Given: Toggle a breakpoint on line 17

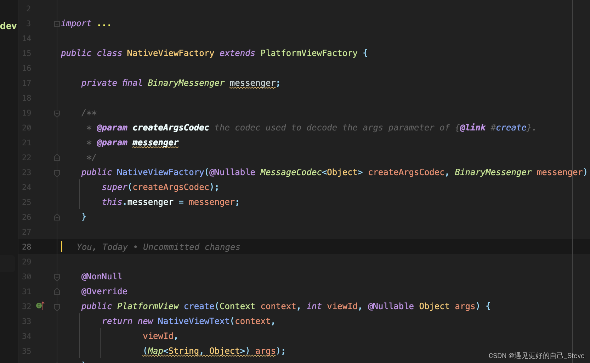Looking at the screenshot, I should point(44,83).
